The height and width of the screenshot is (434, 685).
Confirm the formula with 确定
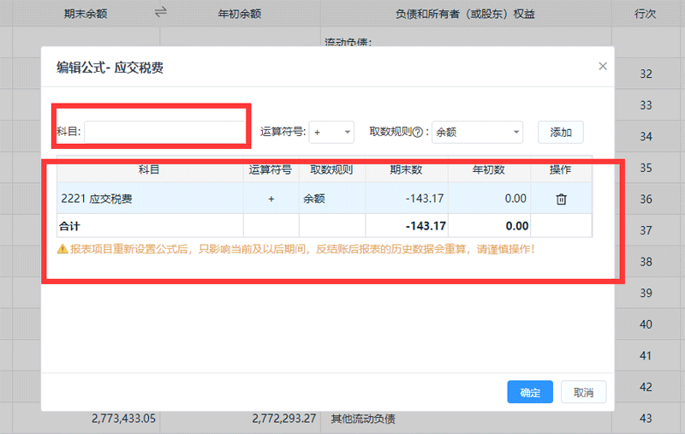click(x=530, y=392)
